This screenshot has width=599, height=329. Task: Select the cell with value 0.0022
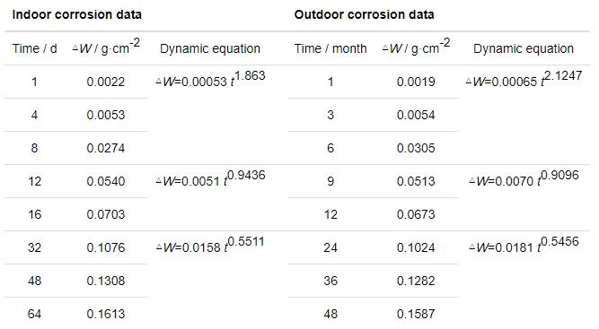point(106,82)
